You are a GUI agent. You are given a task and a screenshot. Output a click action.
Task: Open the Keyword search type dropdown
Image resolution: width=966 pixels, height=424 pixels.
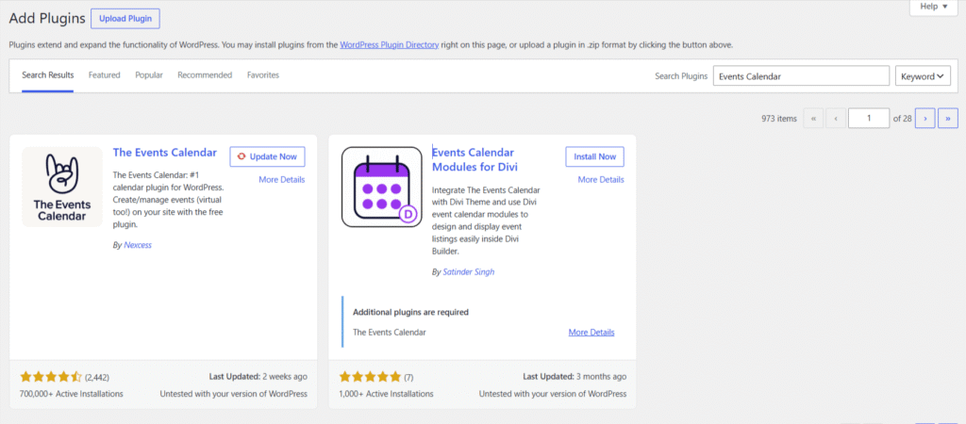923,76
